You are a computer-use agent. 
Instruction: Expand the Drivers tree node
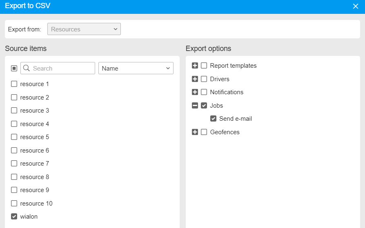coord(195,79)
